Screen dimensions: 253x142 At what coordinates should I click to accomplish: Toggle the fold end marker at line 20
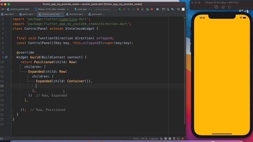click(x=11, y=110)
